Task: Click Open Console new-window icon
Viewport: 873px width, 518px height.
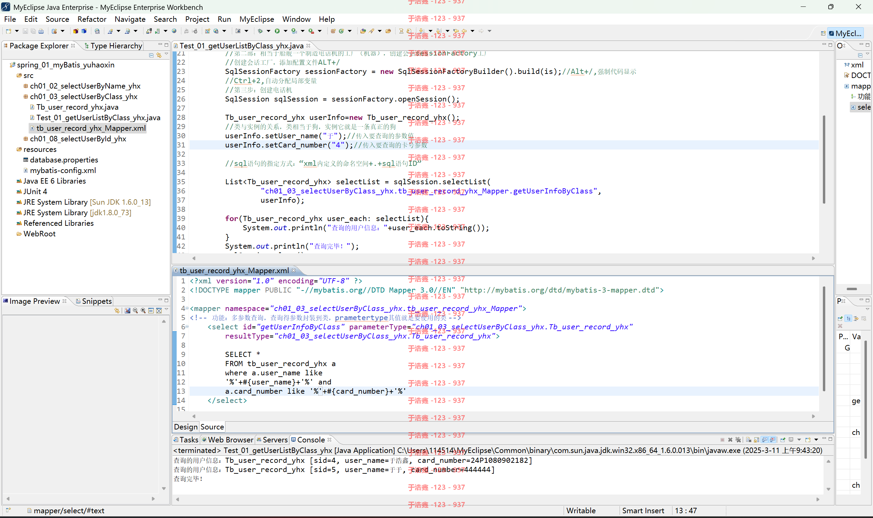Action: click(808, 440)
